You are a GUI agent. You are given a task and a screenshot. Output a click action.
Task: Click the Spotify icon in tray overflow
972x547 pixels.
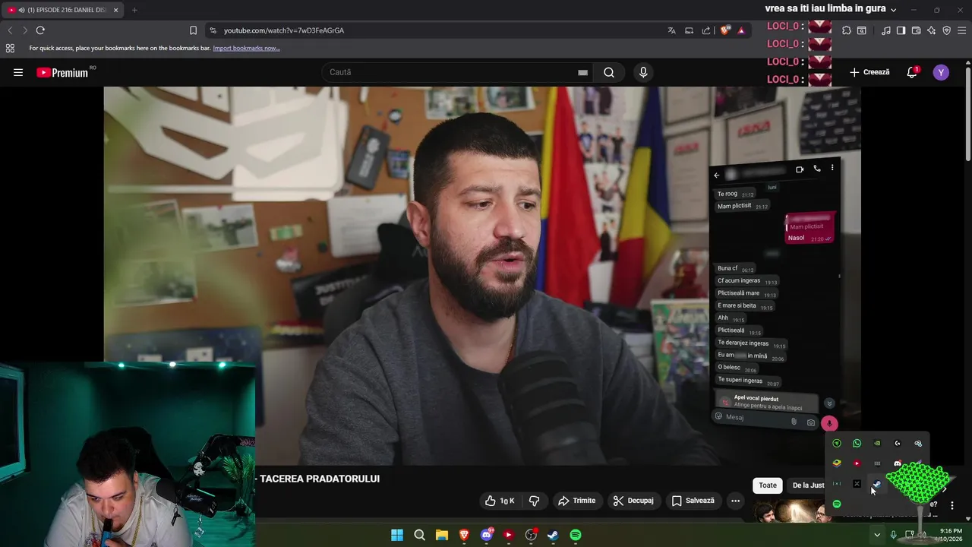coord(837,504)
